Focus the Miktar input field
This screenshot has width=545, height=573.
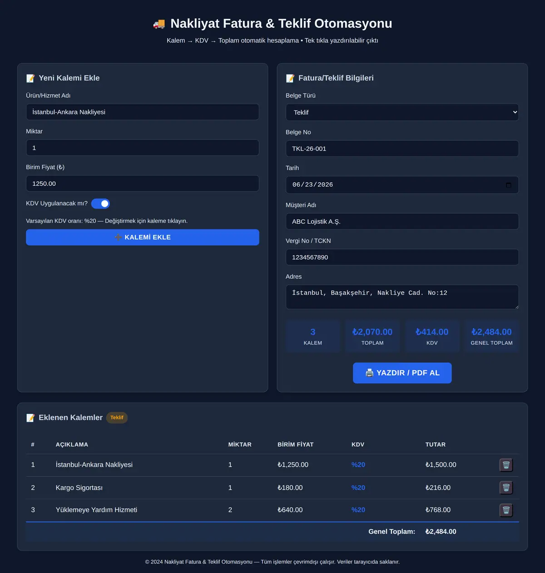point(143,148)
